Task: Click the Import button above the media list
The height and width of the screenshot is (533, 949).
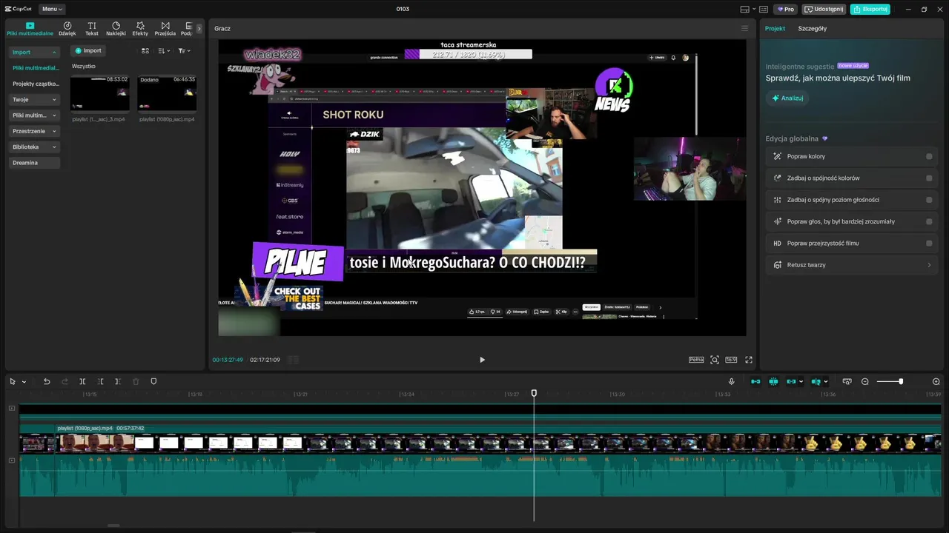Action: pyautogui.click(x=87, y=50)
